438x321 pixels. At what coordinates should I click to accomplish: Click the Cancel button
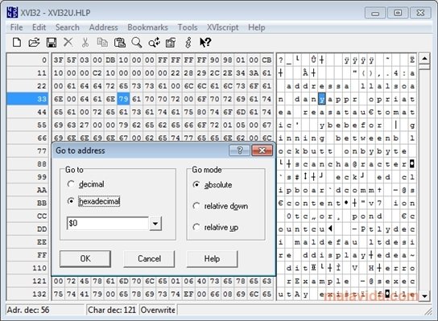click(x=149, y=258)
